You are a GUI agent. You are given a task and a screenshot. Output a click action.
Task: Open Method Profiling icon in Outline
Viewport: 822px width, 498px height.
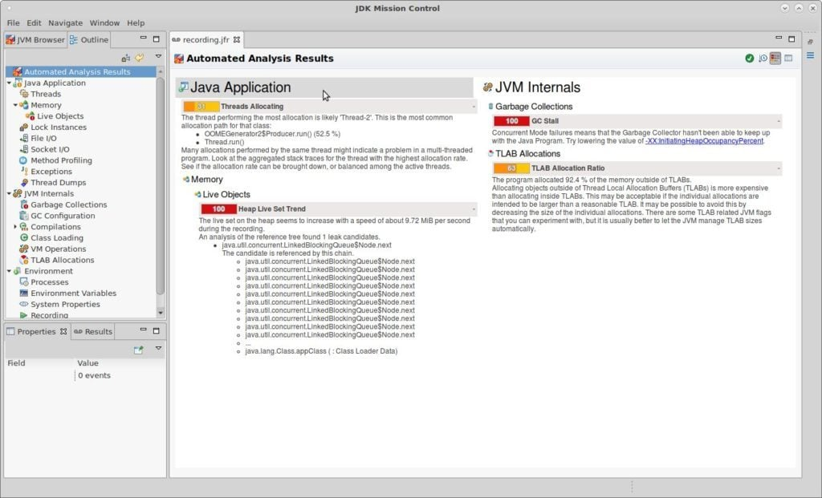pos(23,160)
